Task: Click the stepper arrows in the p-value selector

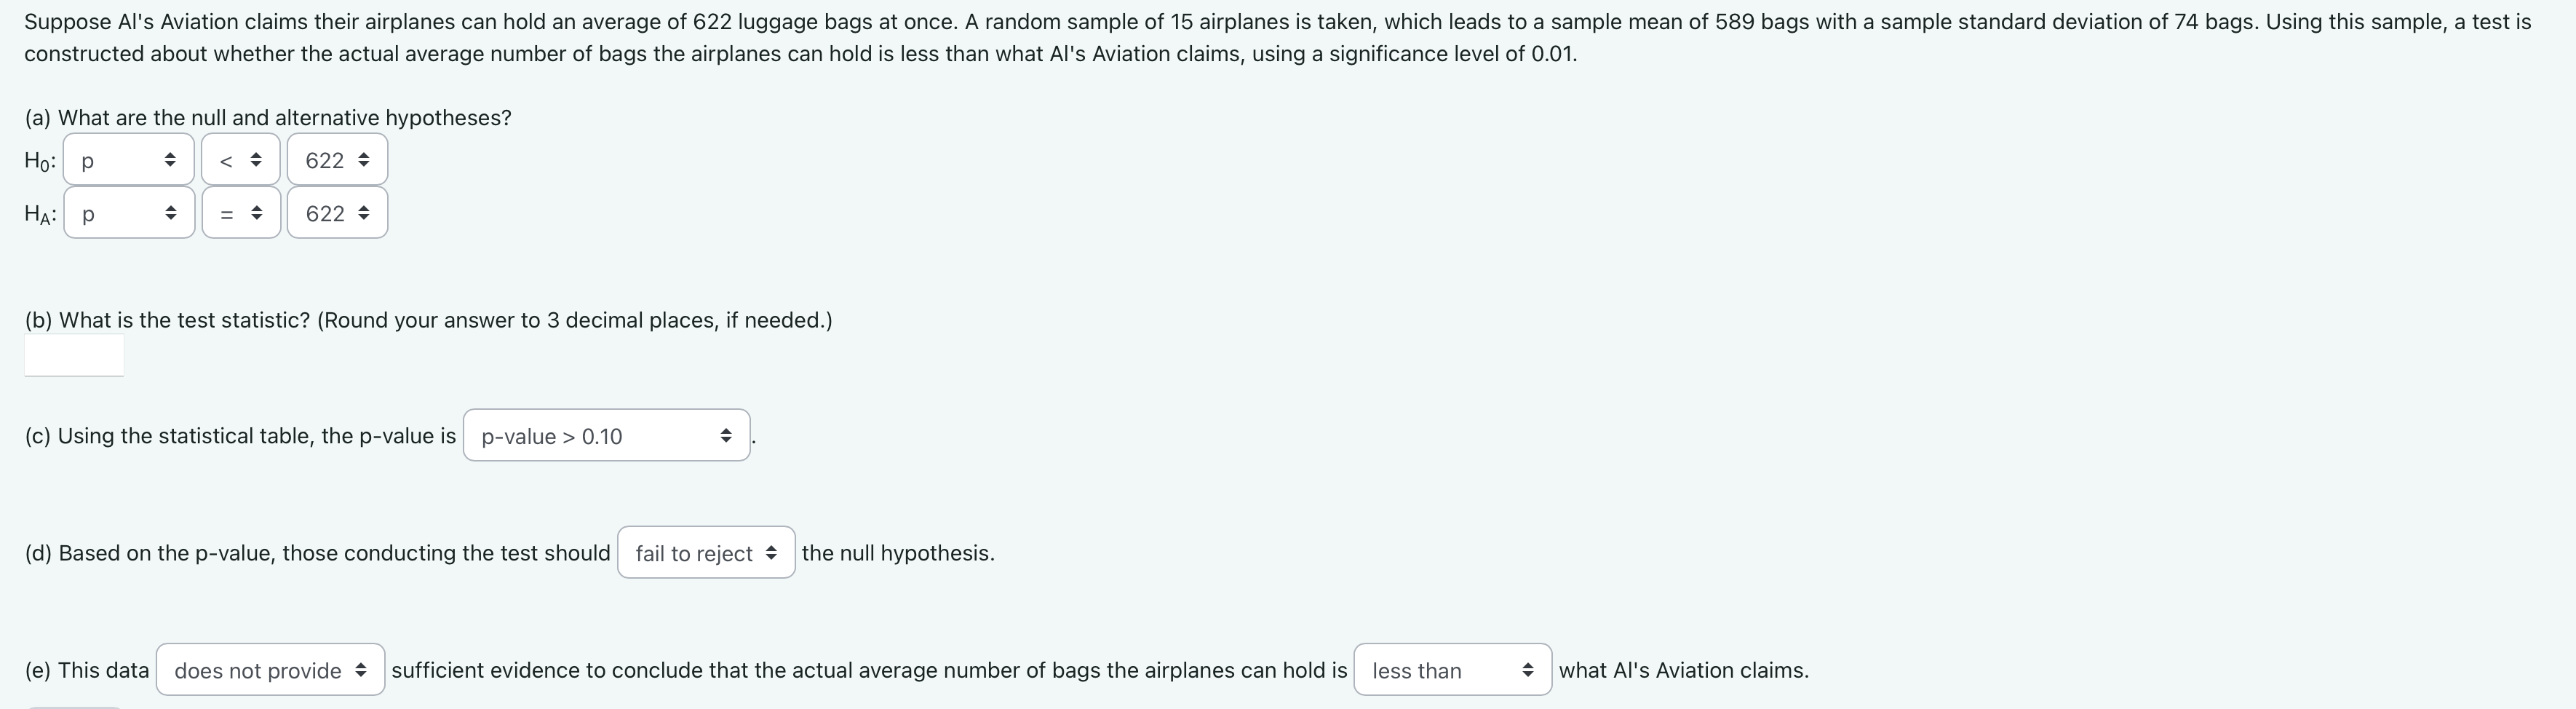Action: click(x=727, y=435)
